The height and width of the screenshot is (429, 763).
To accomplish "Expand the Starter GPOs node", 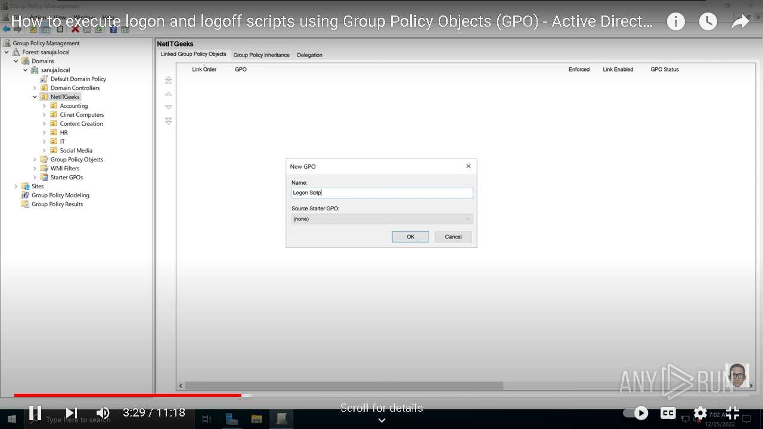I will (35, 177).
